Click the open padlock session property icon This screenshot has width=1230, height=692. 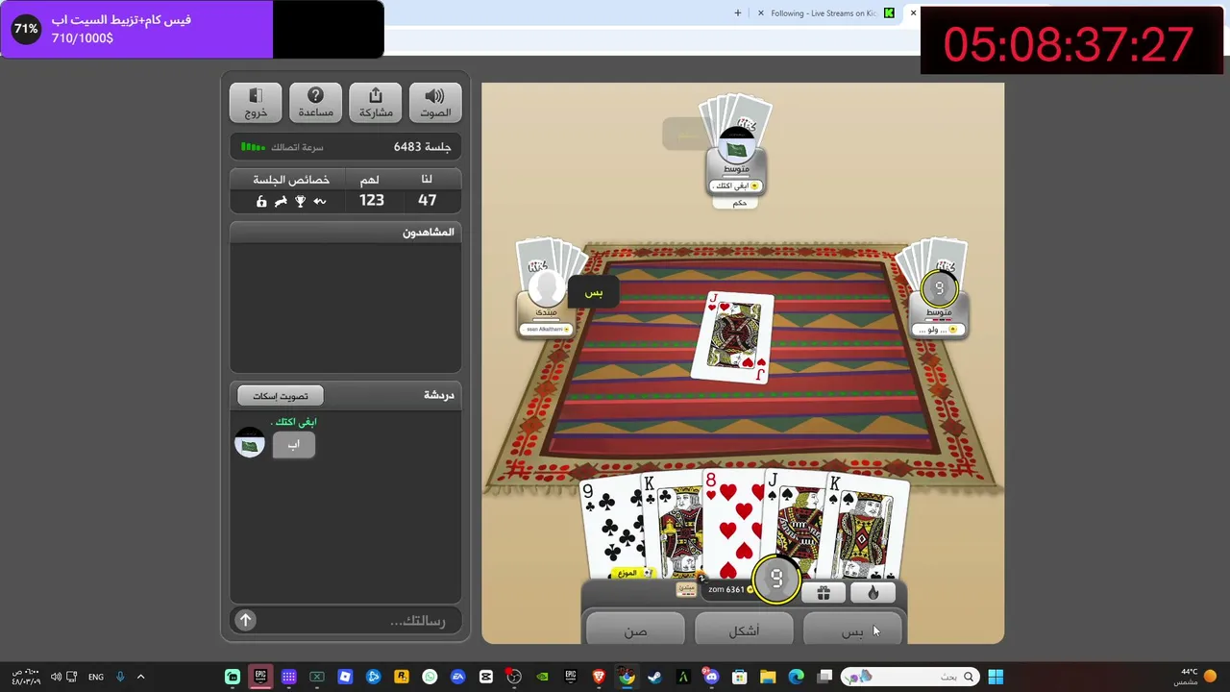(261, 201)
